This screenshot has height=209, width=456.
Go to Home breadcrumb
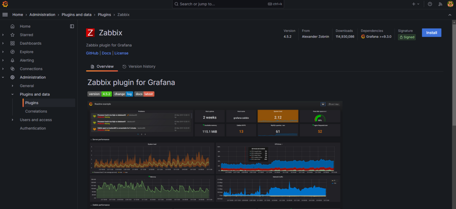[x=17, y=14]
